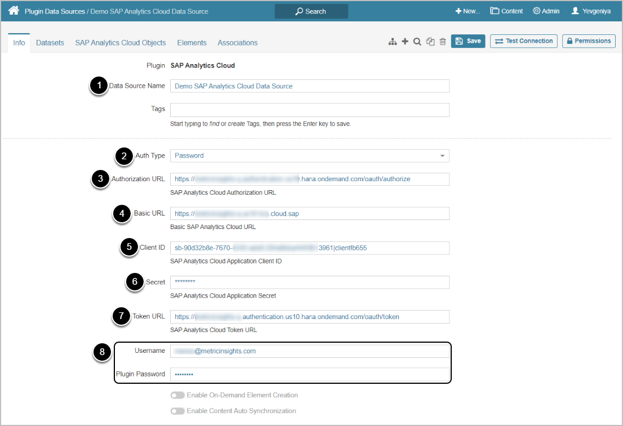Viewport: 623px width, 426px height.
Task: Click the magnifier search icon in toolbar
Action: (x=417, y=41)
